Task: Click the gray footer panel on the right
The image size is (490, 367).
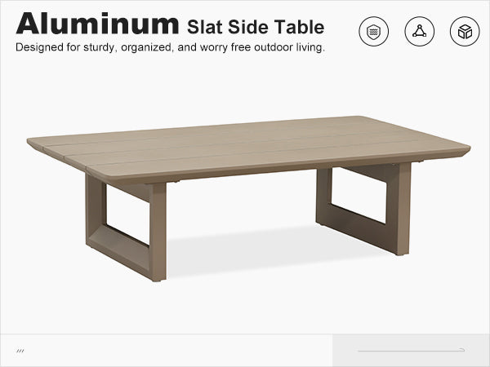Action: coord(411,350)
